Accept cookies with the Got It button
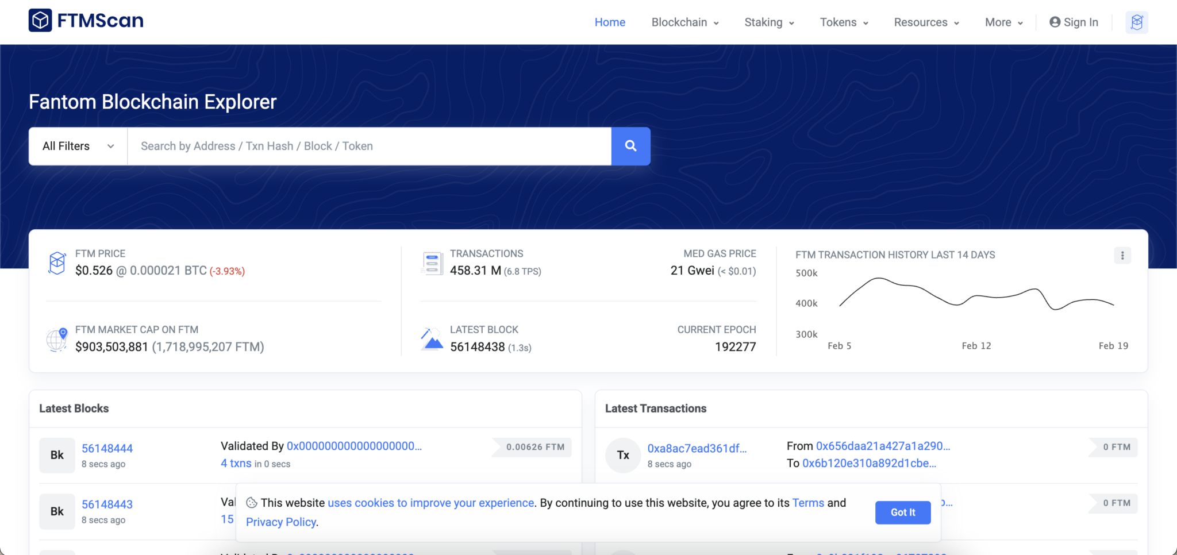This screenshot has height=555, width=1177. click(x=902, y=512)
